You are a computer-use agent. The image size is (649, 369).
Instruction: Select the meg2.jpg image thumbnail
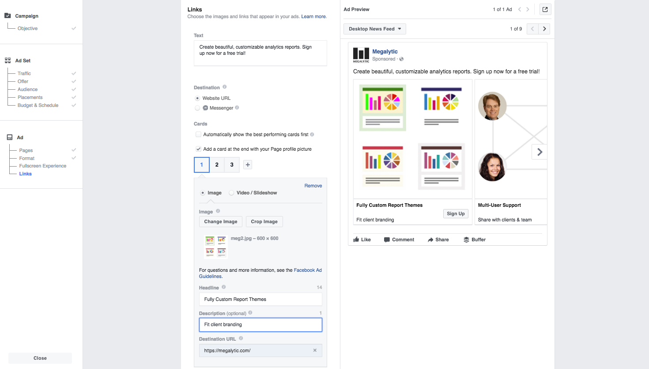pyautogui.click(x=215, y=247)
